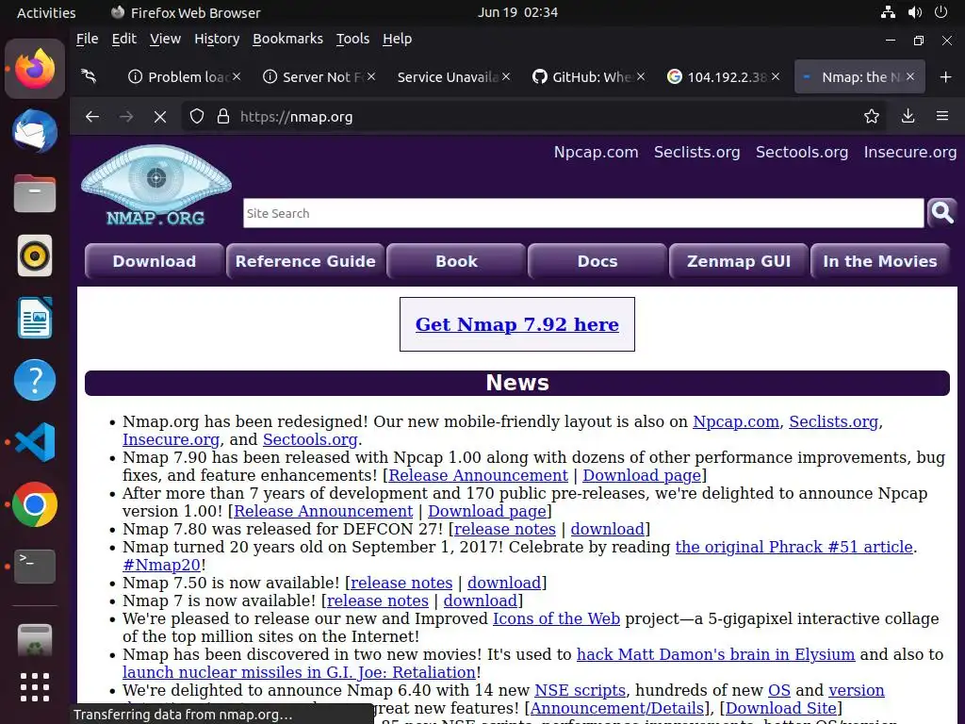Open the Book section
965x724 pixels.
tap(456, 261)
